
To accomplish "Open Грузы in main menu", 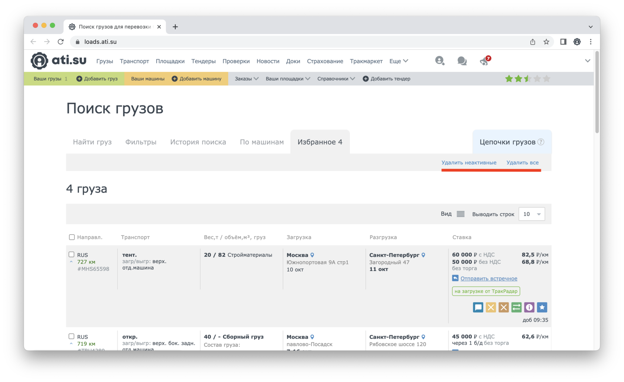I will [x=104, y=61].
